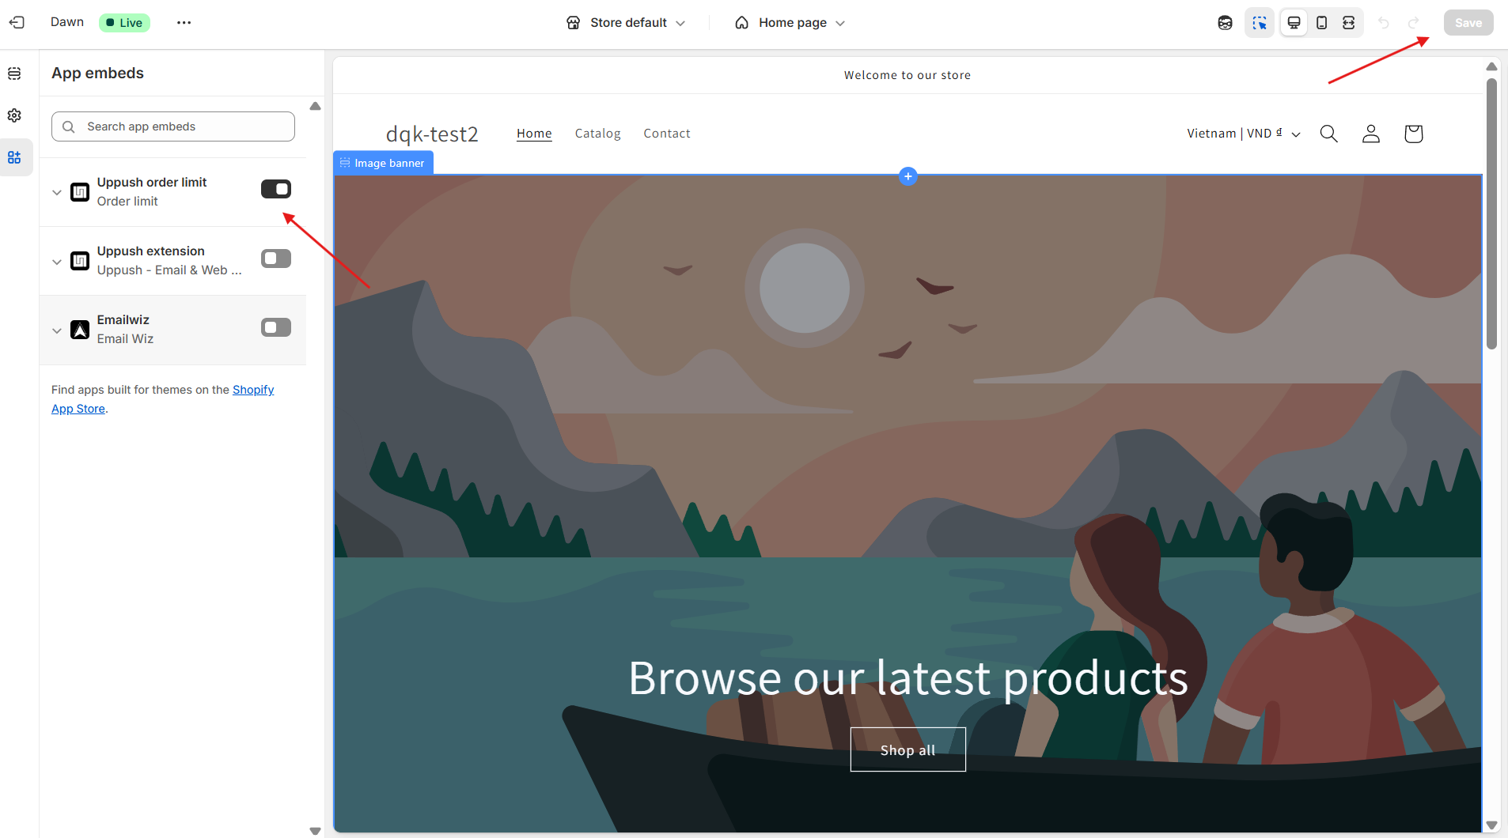Image resolution: width=1508 pixels, height=838 pixels.
Task: Switch to mobile preview icon
Action: (1321, 23)
